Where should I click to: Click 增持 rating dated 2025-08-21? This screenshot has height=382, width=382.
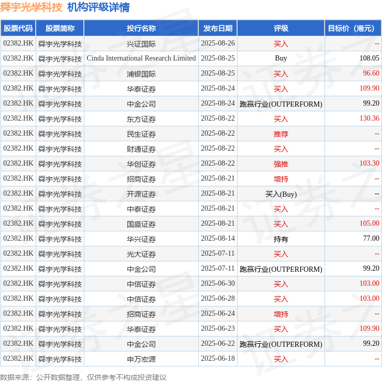coord(281,179)
